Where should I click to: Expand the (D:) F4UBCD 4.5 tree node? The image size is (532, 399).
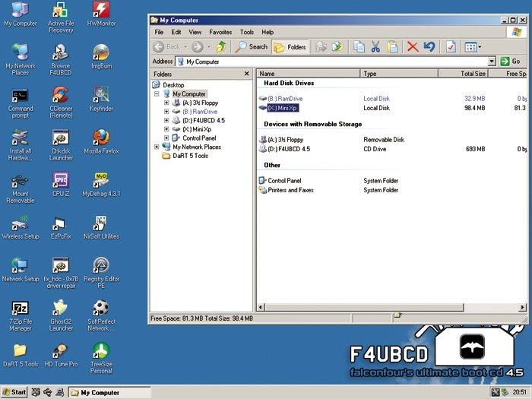(x=166, y=120)
